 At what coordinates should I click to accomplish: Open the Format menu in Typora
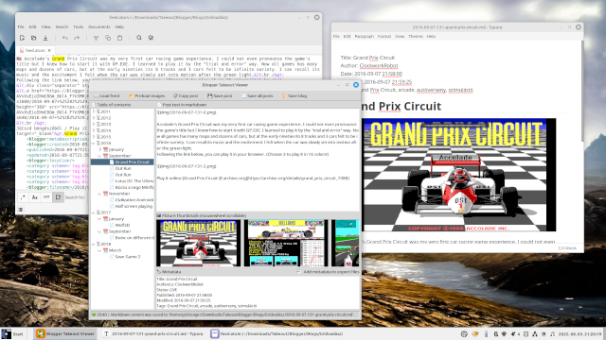point(384,36)
